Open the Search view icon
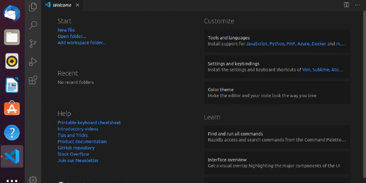Image resolution: width=366 pixels, height=183 pixels. click(x=33, y=25)
